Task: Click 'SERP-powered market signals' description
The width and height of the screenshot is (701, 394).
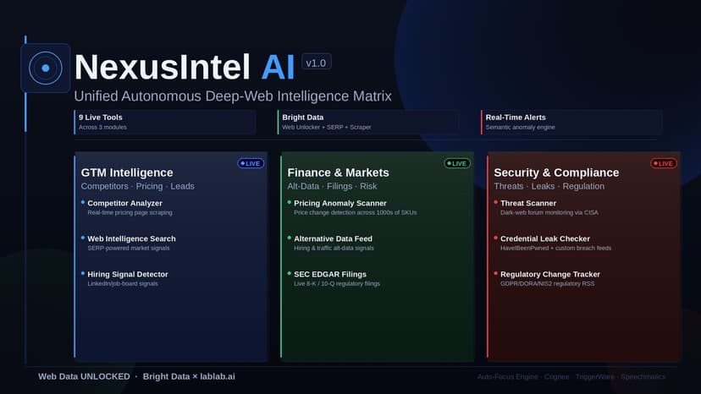Action: click(129, 248)
